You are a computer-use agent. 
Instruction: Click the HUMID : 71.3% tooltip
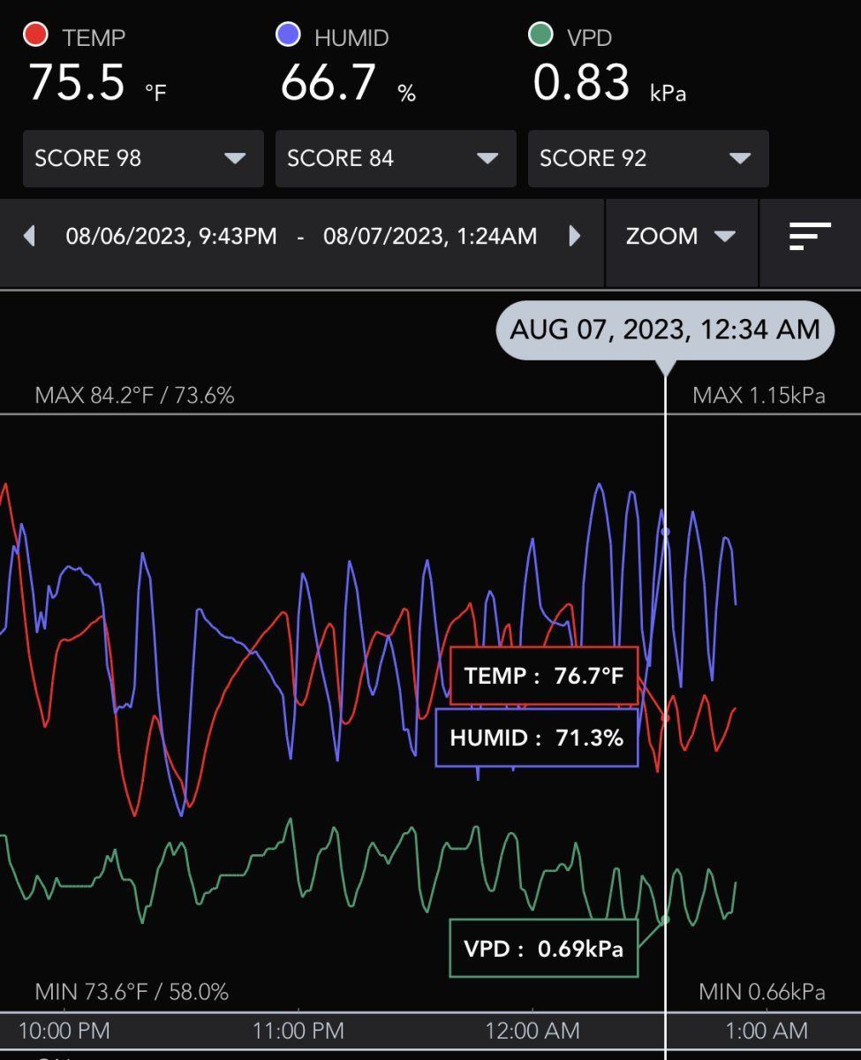537,738
